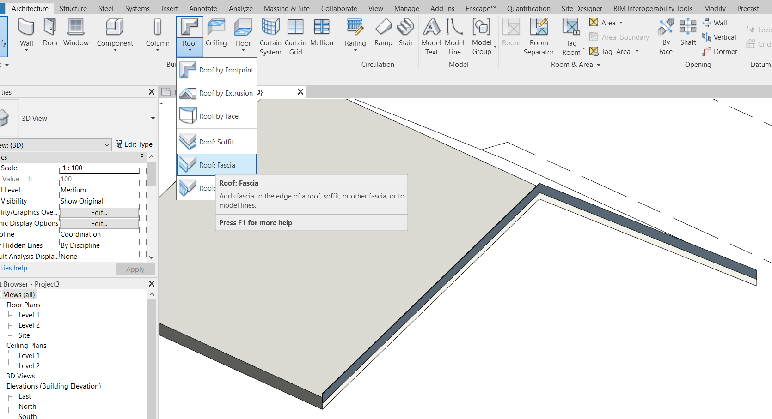Click the scale value field showing 100
The height and width of the screenshot is (419, 772).
(99, 179)
